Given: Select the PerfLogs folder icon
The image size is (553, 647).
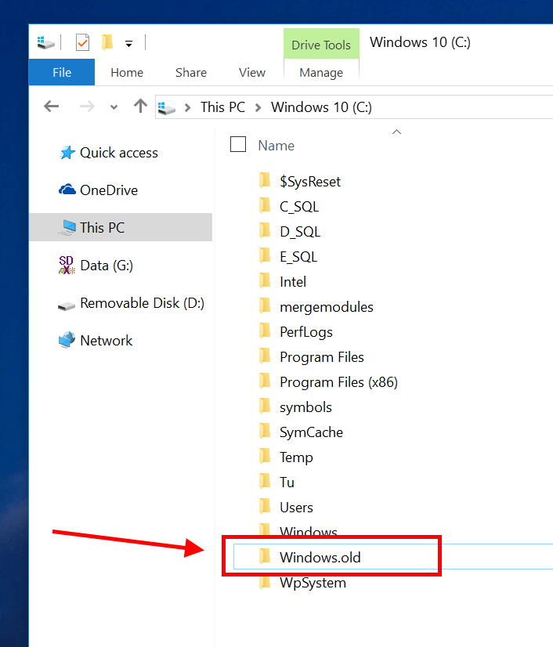Looking at the screenshot, I should (265, 331).
